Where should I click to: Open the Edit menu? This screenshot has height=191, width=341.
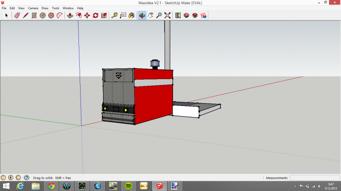[x=12, y=8]
